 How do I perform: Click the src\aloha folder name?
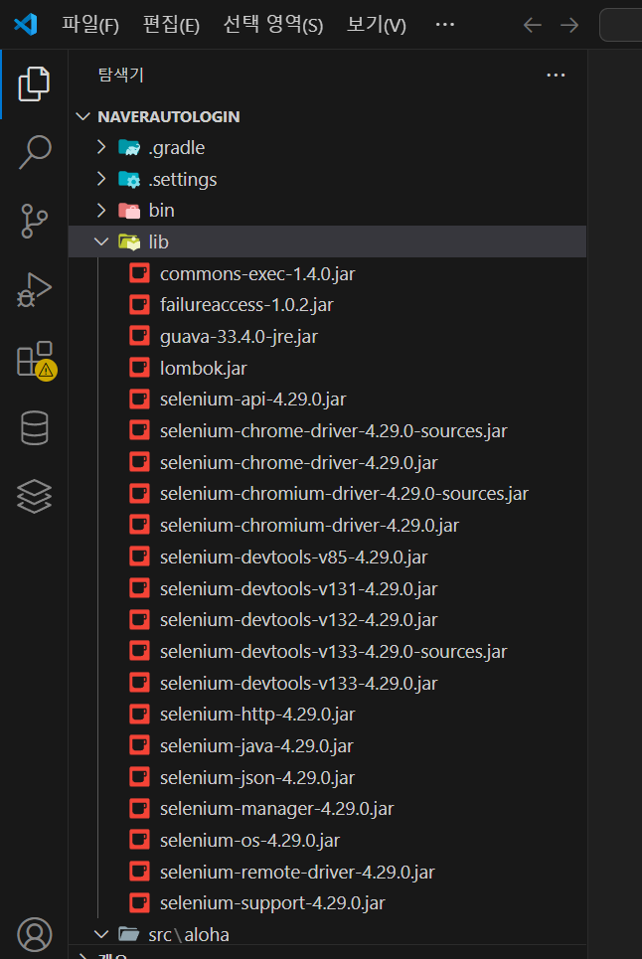pos(189,934)
